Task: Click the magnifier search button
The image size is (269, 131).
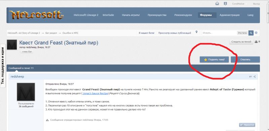Action: (251, 33)
